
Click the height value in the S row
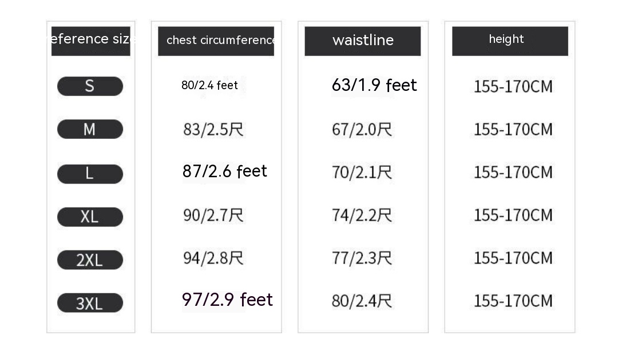tap(513, 87)
